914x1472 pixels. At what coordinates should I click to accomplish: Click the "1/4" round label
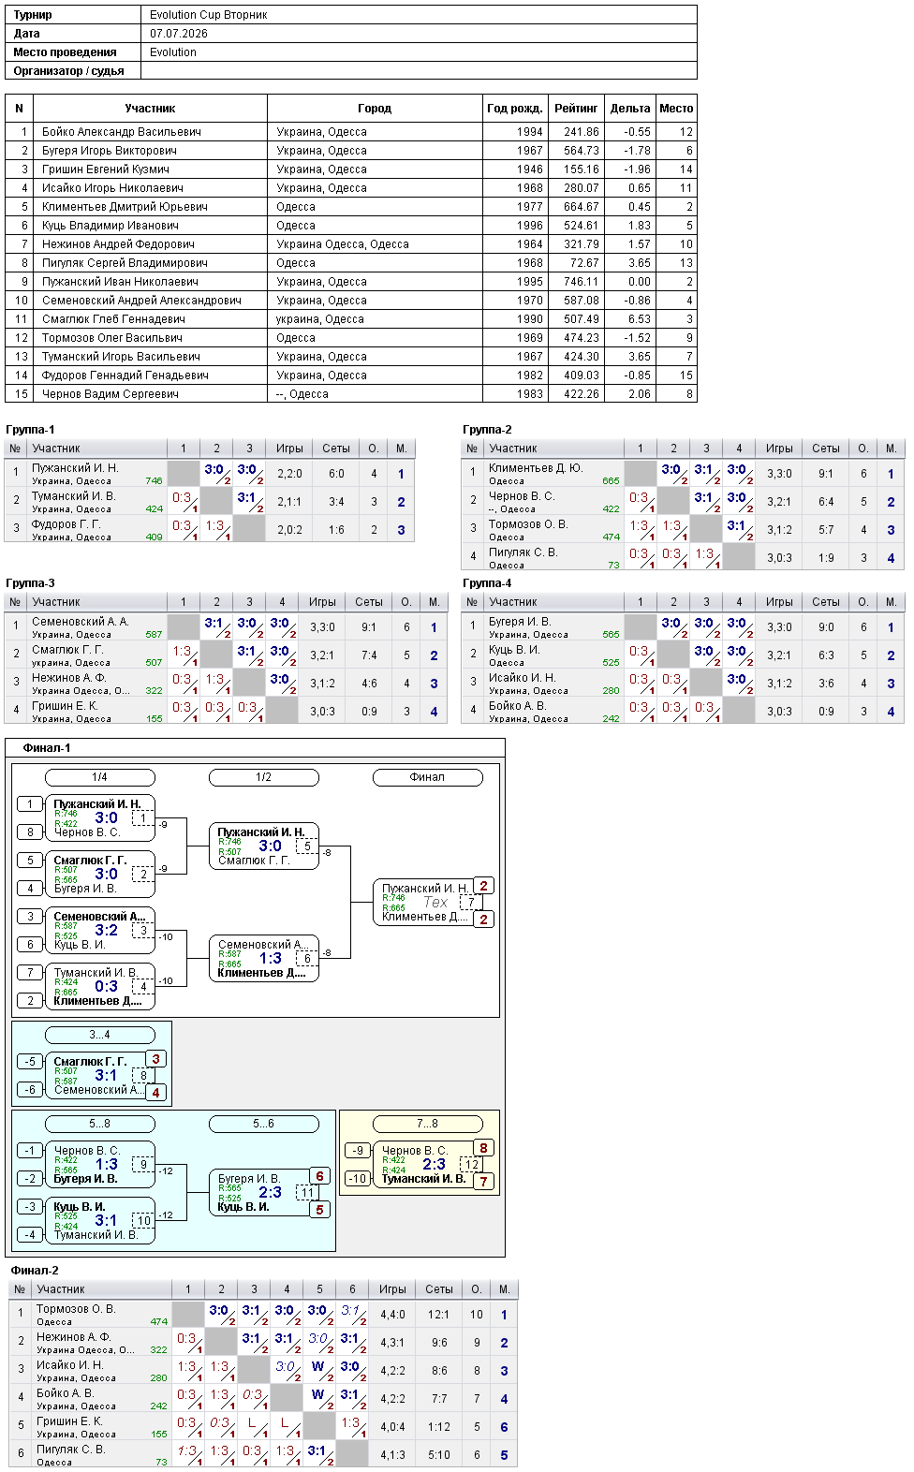[x=99, y=777]
